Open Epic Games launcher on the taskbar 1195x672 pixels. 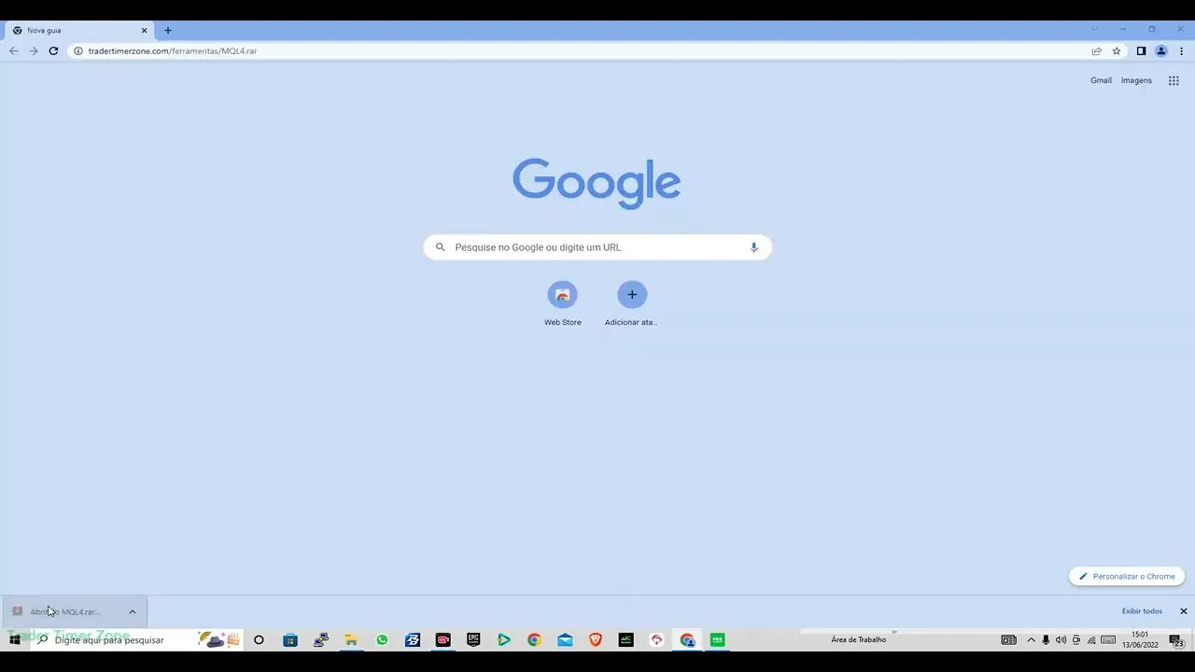(x=473, y=639)
